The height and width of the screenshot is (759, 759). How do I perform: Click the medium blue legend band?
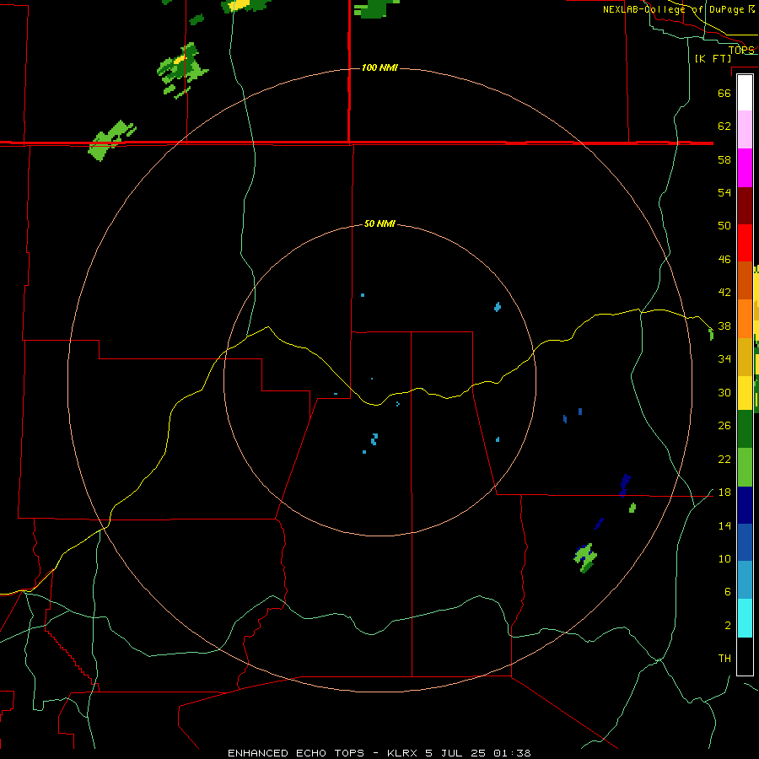pos(745,542)
